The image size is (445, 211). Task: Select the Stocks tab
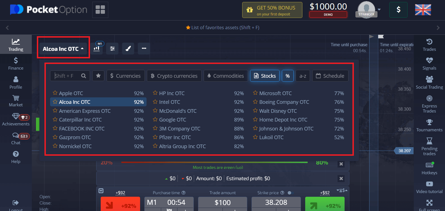[x=265, y=76]
